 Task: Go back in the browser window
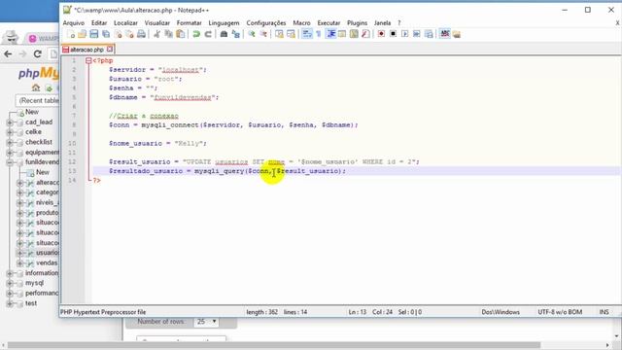8,54
